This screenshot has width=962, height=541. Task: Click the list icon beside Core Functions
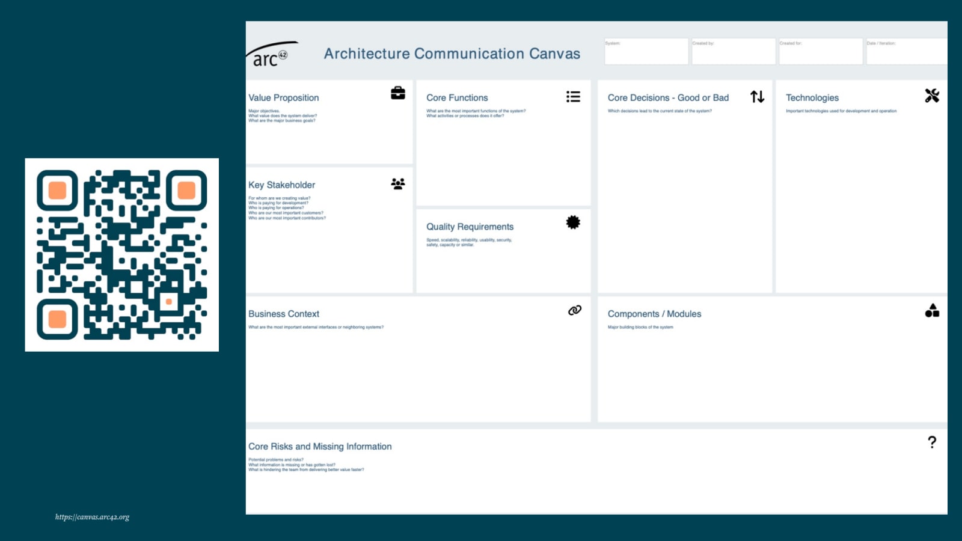click(573, 97)
